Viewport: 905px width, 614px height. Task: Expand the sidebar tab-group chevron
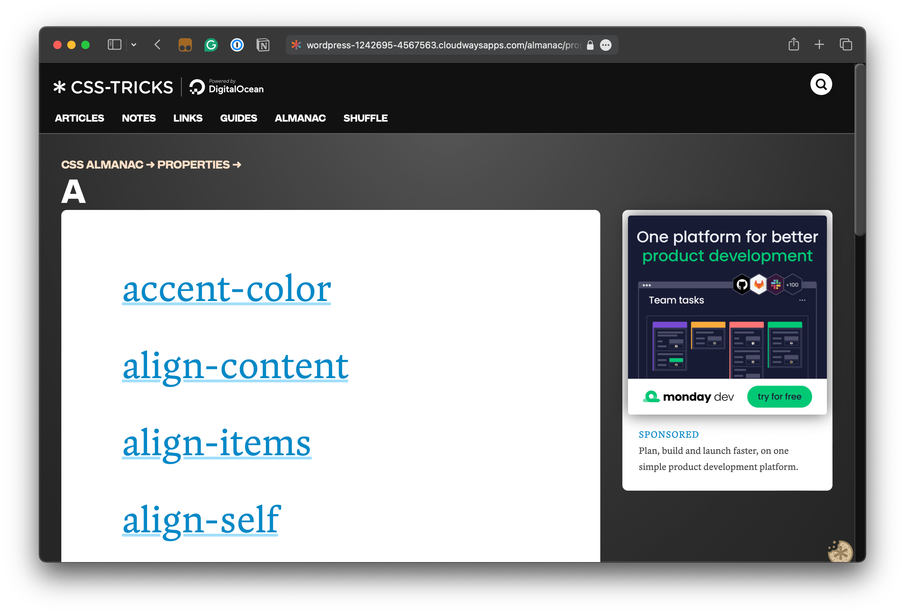pyautogui.click(x=134, y=45)
